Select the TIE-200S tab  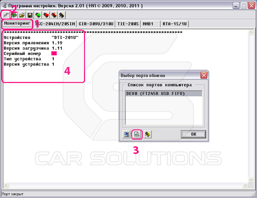(x=128, y=24)
